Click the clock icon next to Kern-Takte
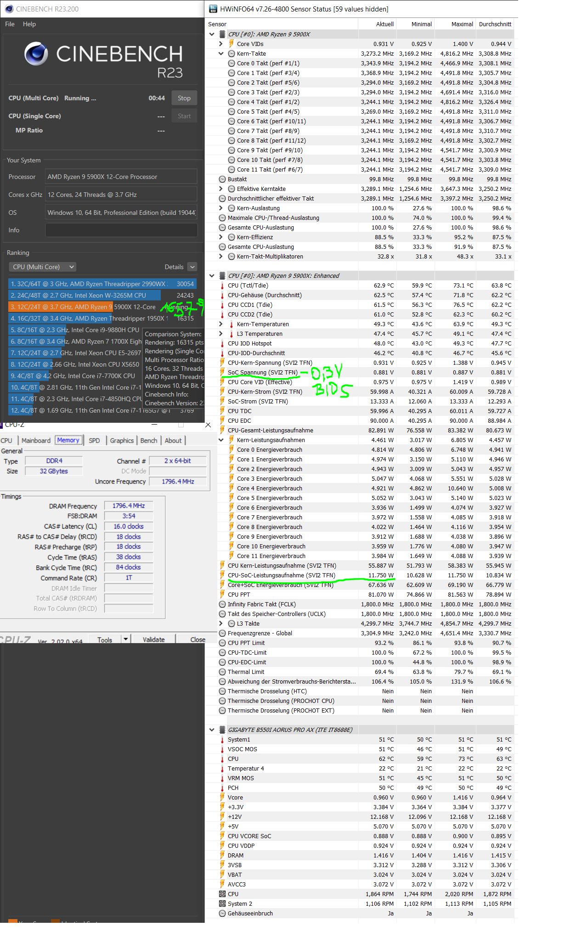 pyautogui.click(x=232, y=53)
